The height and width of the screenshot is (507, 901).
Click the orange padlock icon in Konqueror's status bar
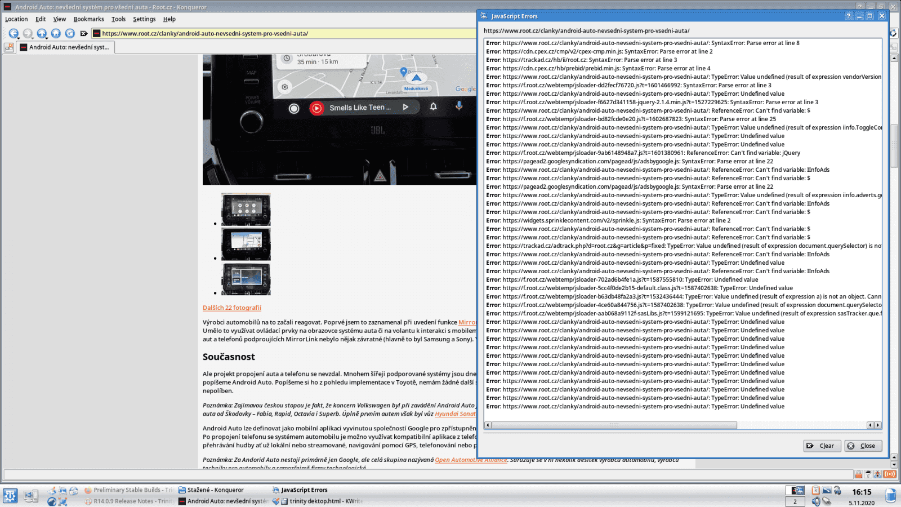coord(859,474)
